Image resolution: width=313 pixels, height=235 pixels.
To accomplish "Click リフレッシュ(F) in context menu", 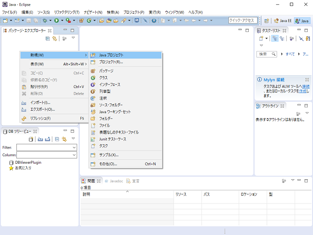I will [x=54, y=119].
